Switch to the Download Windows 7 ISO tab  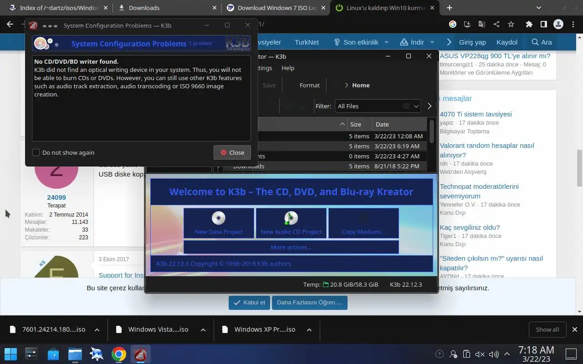[276, 8]
